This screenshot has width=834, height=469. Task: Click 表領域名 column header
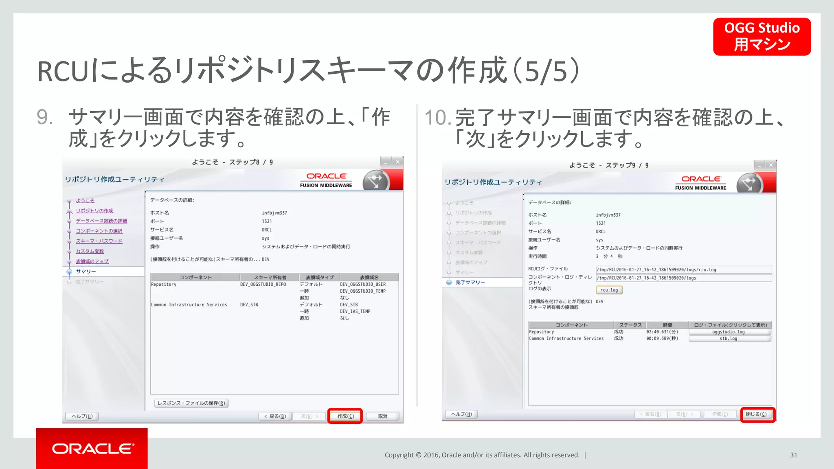point(369,277)
